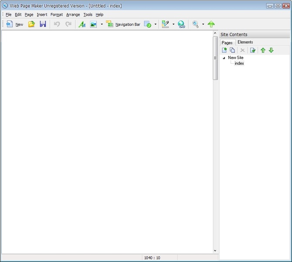
Task: Open the Insert menu
Action: tap(42, 14)
